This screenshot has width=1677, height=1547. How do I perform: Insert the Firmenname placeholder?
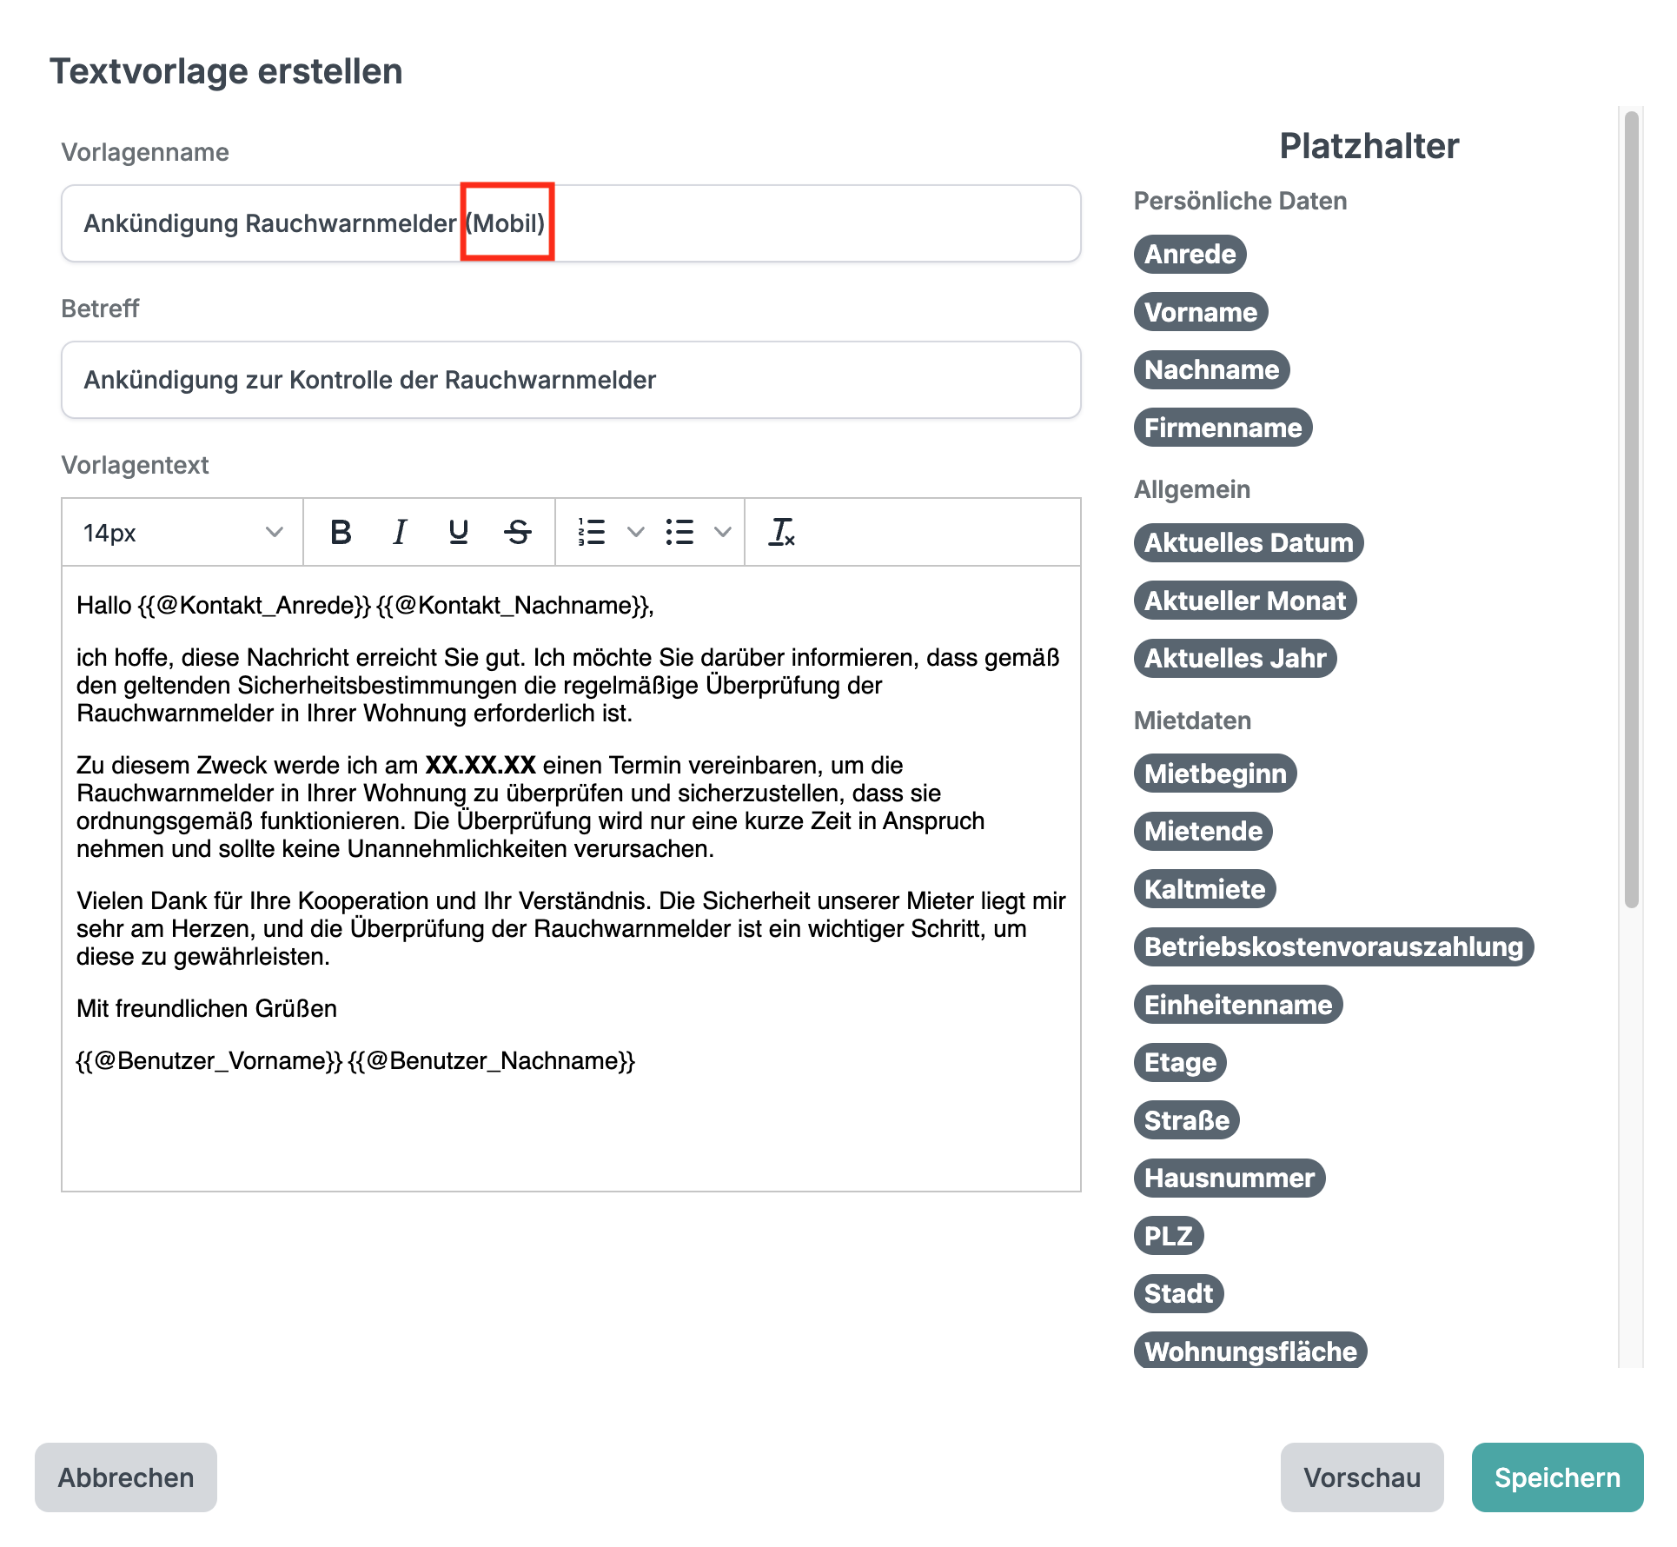1223,428
